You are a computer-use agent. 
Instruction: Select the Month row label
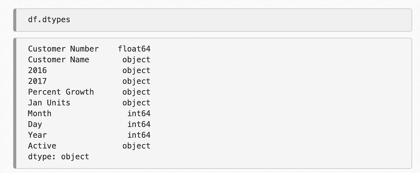[x=40, y=114]
